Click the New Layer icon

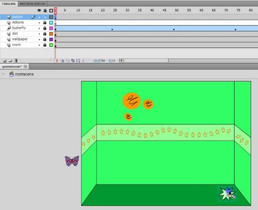coord(4,61)
